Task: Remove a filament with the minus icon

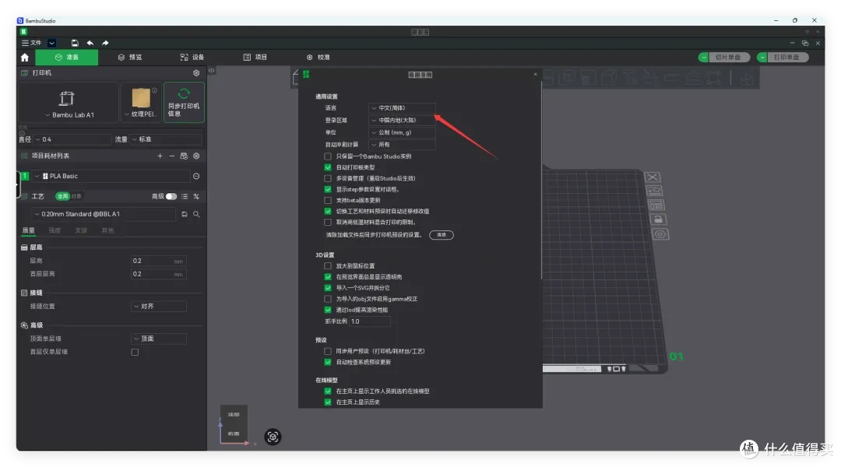Action: [x=171, y=156]
